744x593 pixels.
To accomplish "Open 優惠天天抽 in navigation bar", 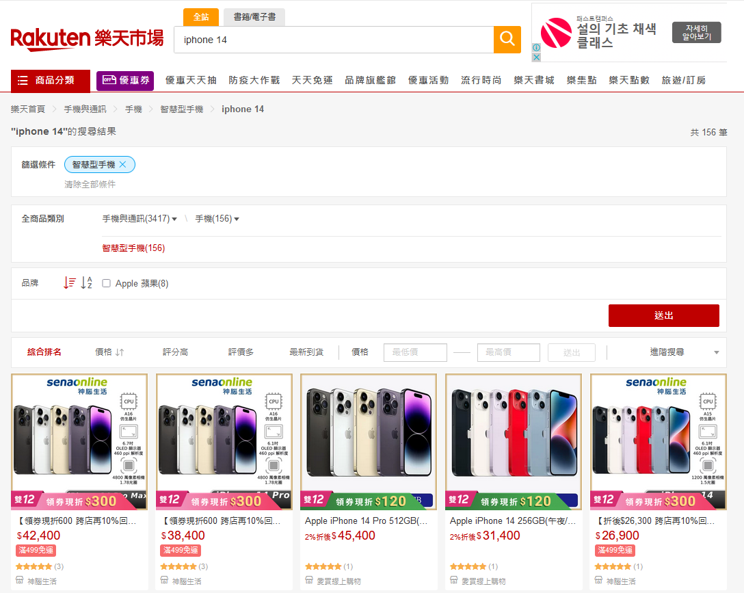I will (191, 80).
